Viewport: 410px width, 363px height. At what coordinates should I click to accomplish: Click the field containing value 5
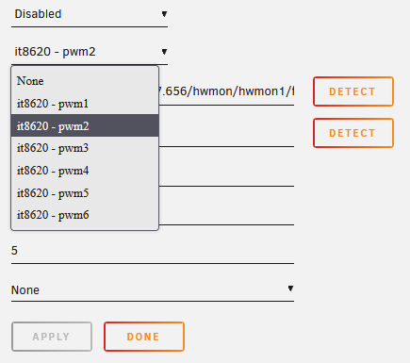(153, 251)
